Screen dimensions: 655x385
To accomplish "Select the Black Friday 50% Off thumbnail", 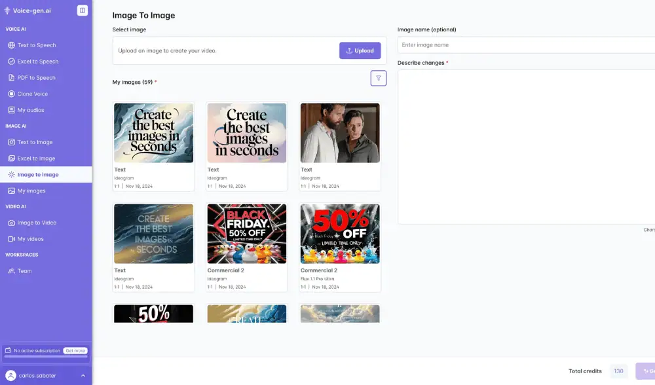I will pos(247,234).
